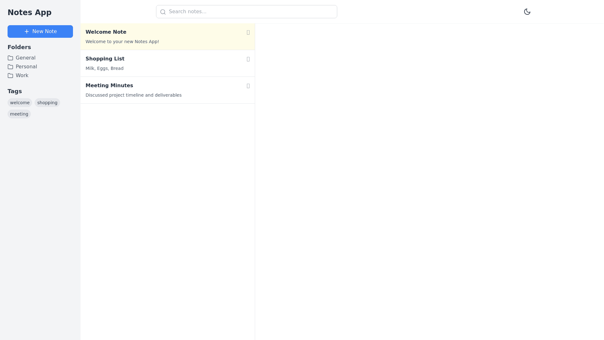Click the New Note button
Screen dimensions: 604x340
(x=40, y=31)
